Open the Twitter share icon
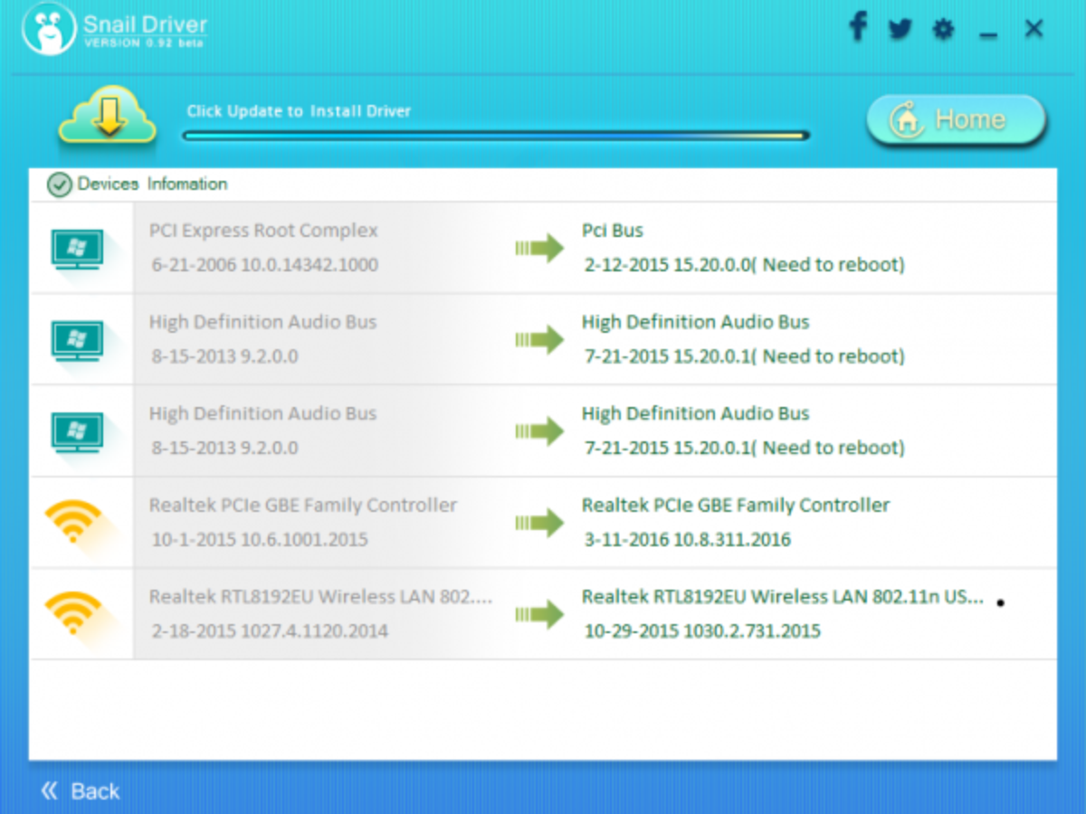 point(900,30)
